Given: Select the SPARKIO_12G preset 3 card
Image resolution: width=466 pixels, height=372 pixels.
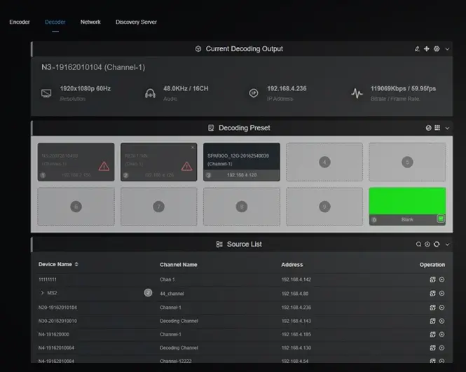Looking at the screenshot, I should pos(242,162).
